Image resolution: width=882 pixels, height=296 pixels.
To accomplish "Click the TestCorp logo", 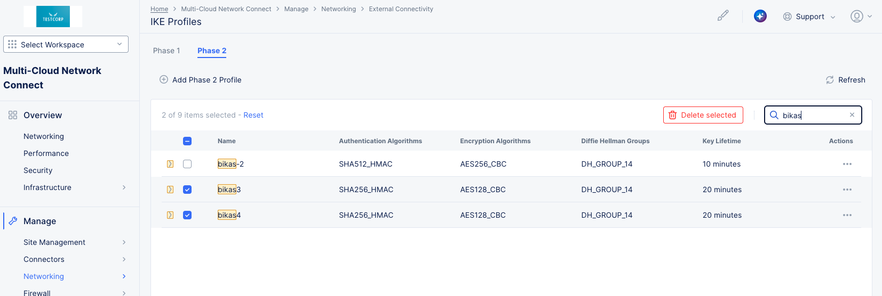I will point(53,17).
